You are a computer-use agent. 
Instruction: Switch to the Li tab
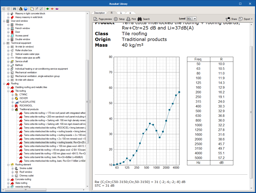121,13
